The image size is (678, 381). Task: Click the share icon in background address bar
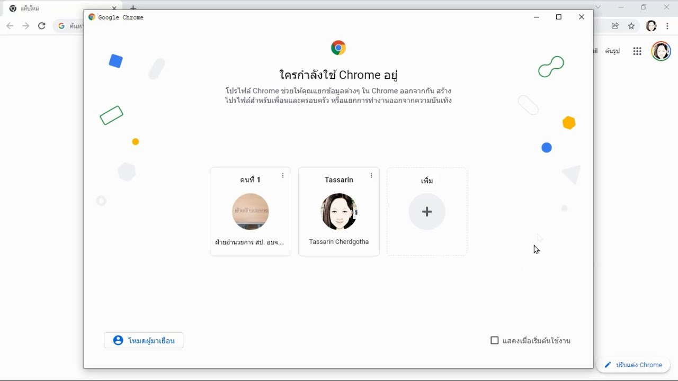coord(615,26)
